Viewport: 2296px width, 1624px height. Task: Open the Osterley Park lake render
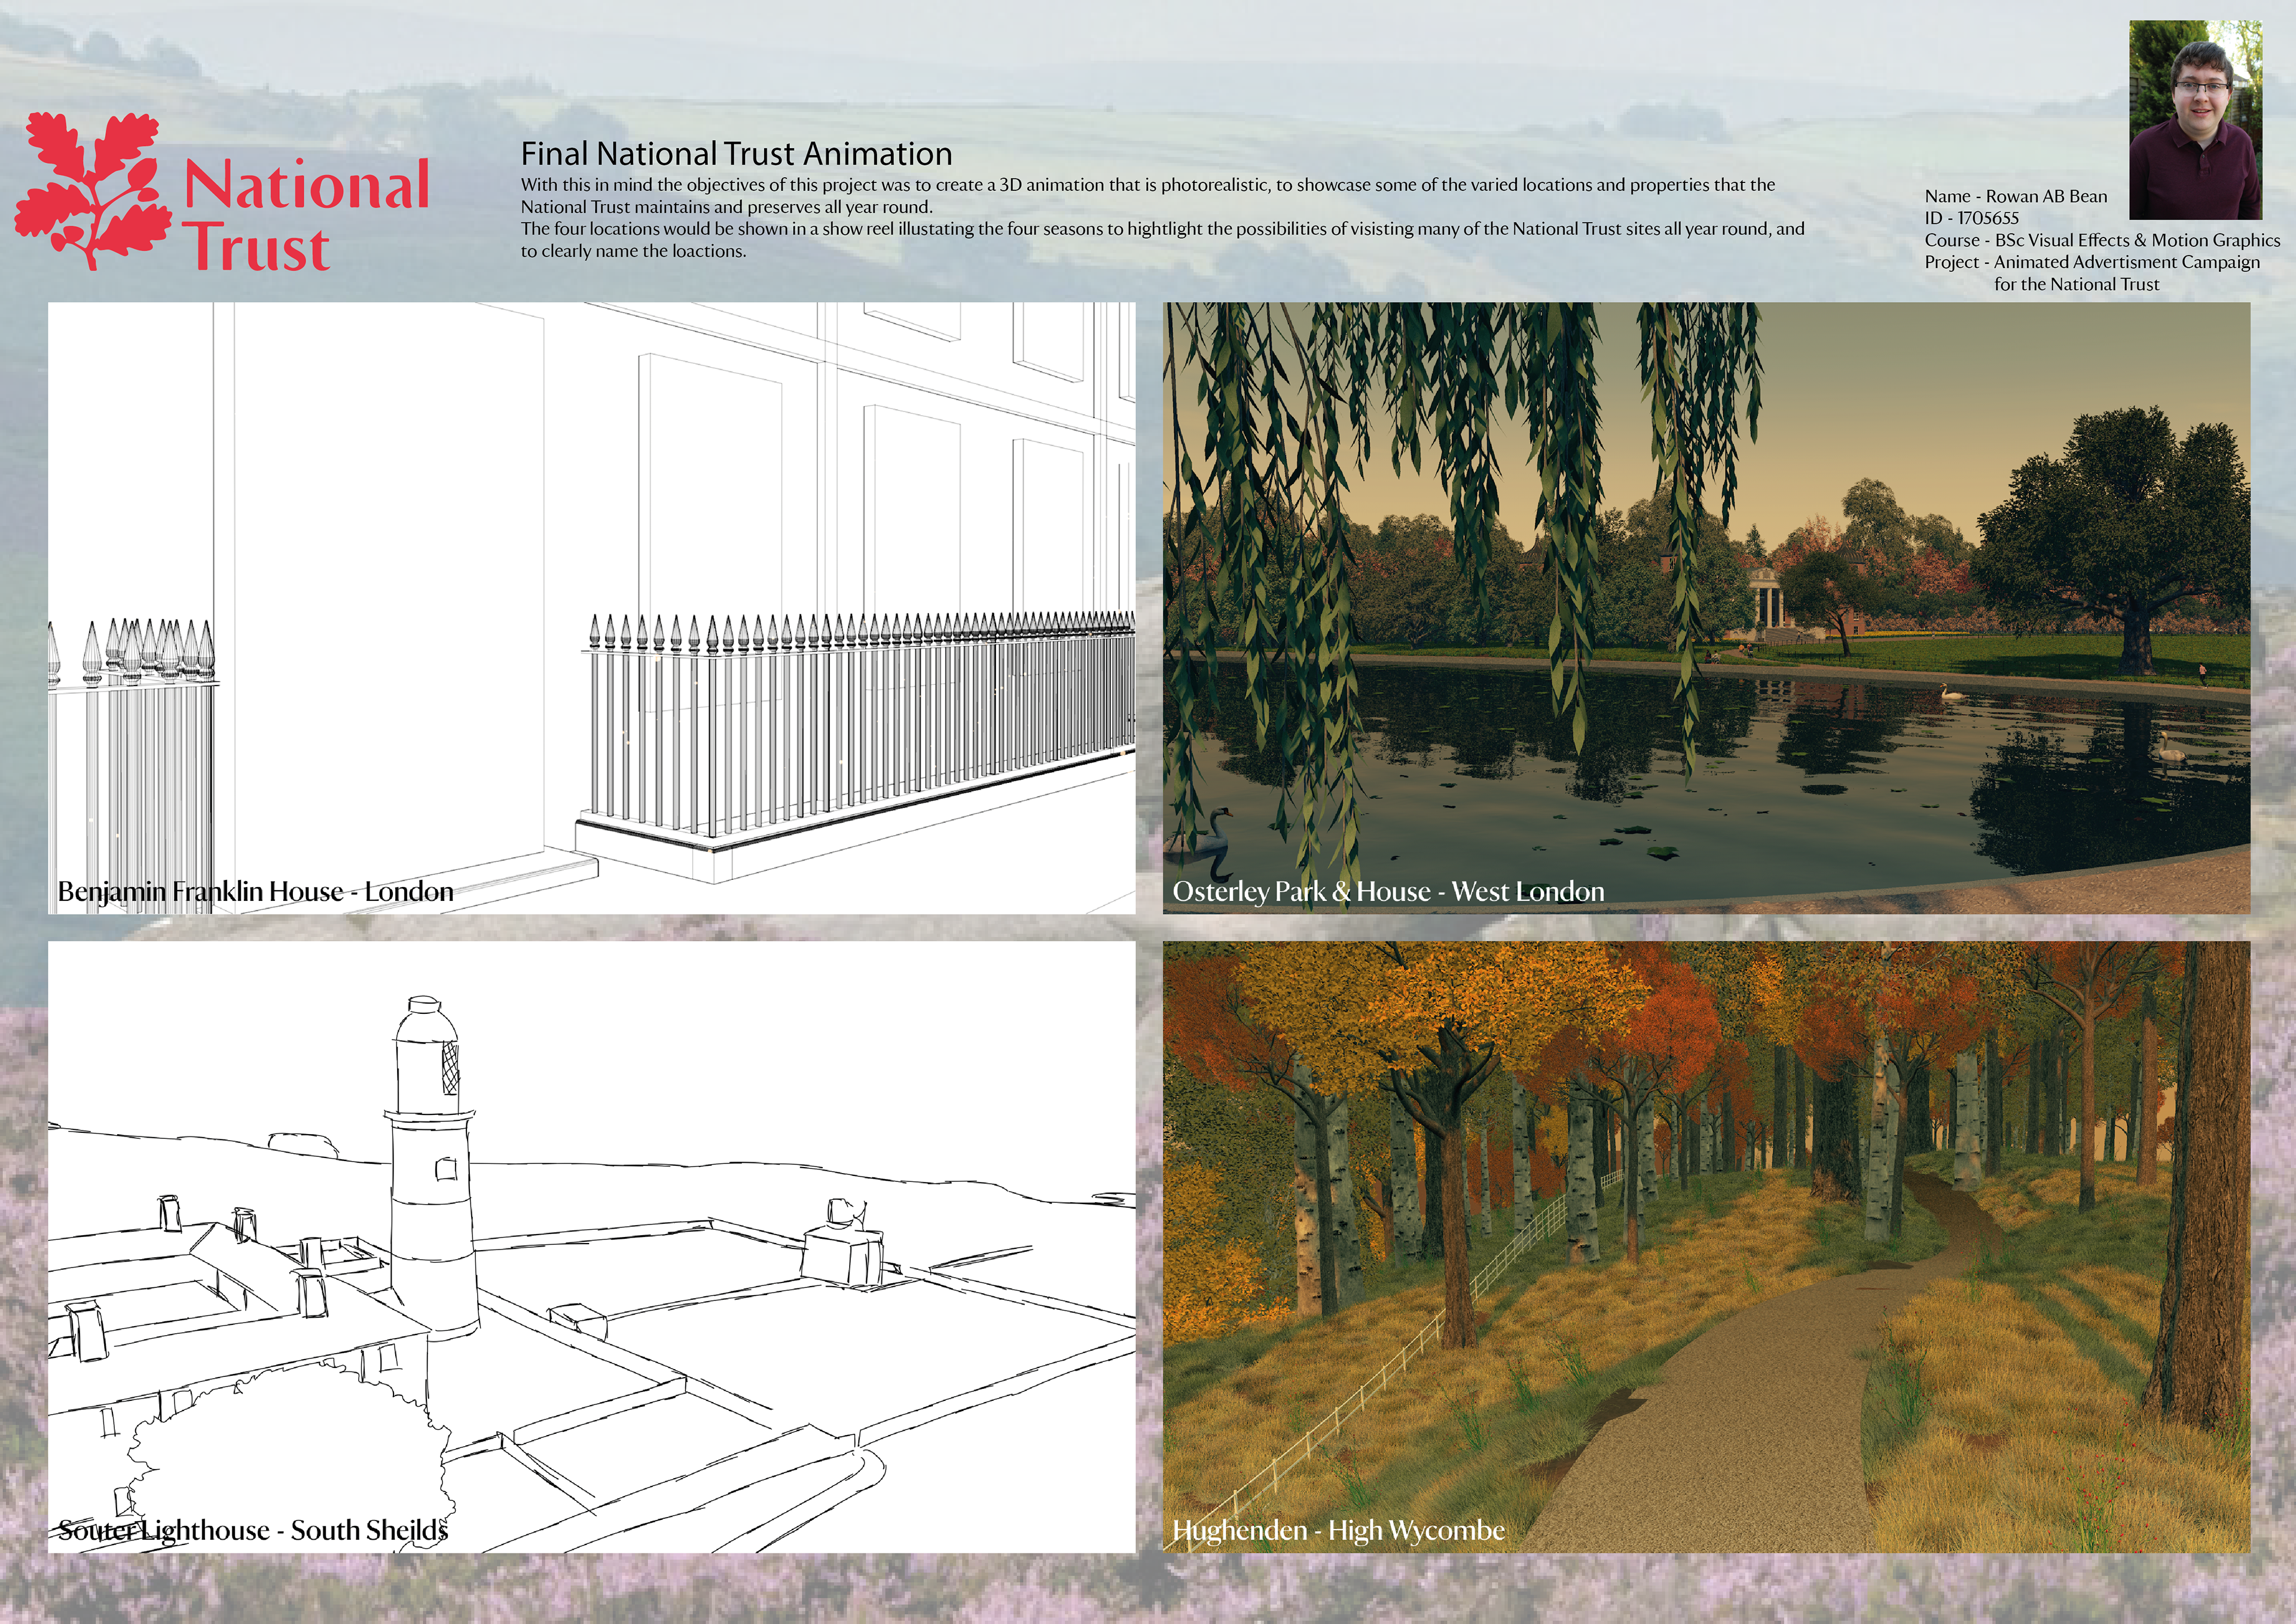tap(1707, 607)
